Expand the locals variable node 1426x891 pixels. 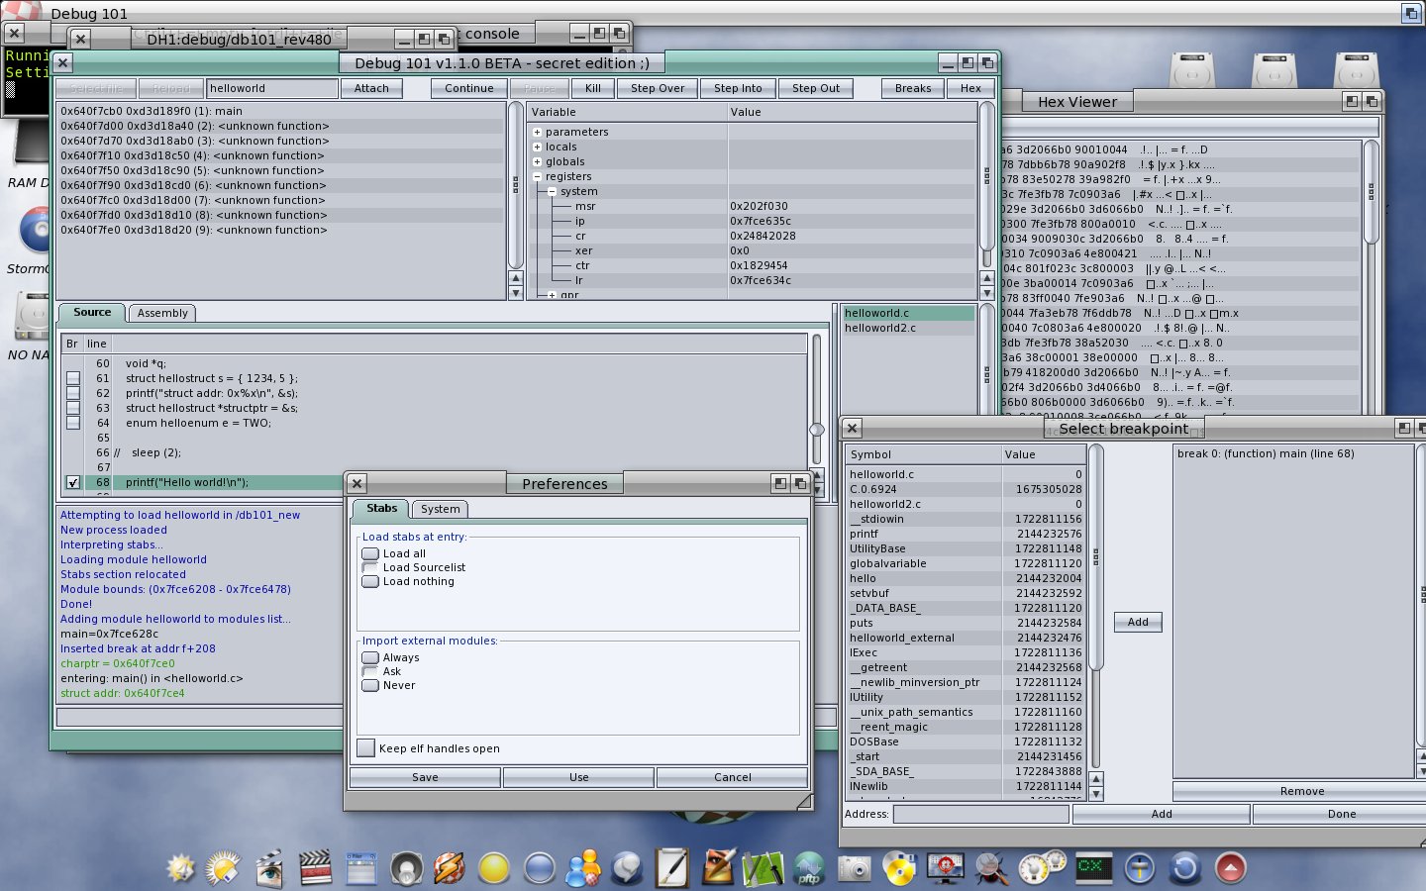[x=537, y=147]
